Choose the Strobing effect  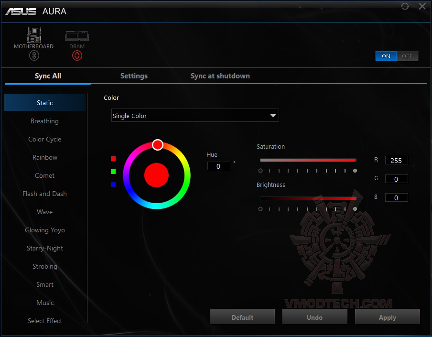(45, 266)
